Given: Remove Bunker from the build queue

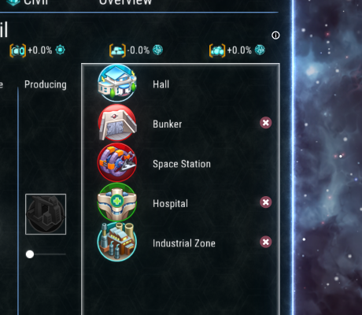Looking at the screenshot, I should point(266,123).
